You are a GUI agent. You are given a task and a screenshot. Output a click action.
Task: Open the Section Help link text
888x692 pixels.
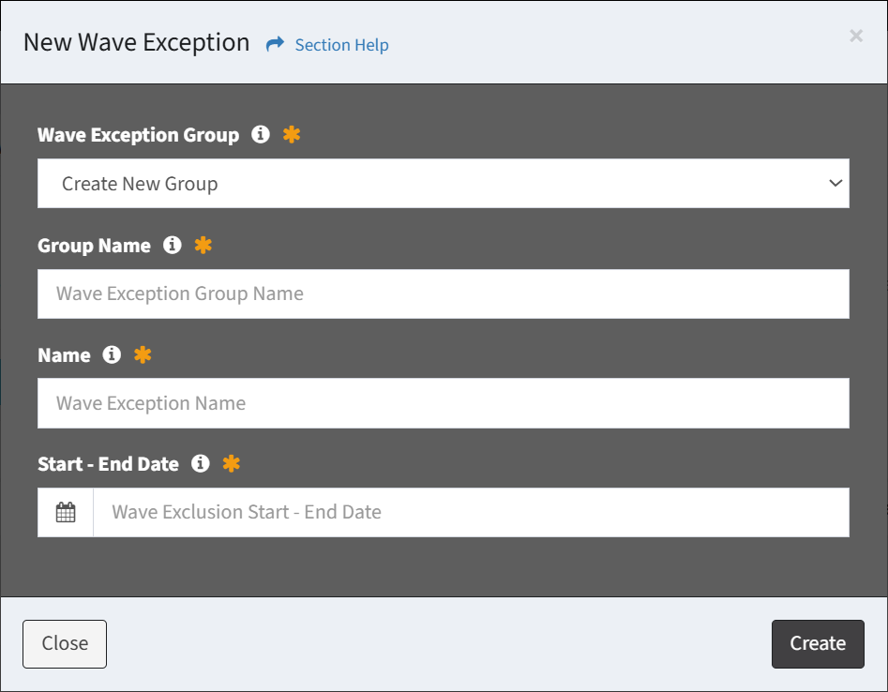click(x=341, y=45)
